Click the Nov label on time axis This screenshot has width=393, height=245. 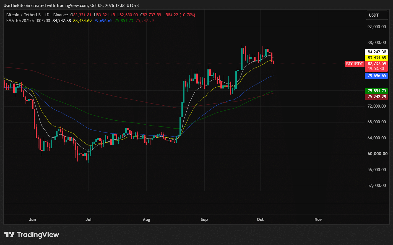tap(318, 220)
